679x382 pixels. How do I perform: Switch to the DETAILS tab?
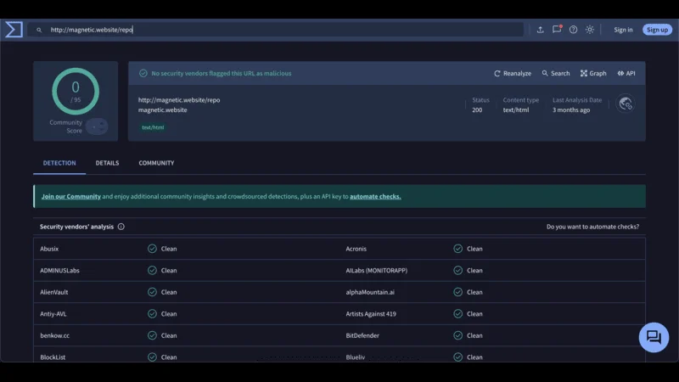coord(107,163)
